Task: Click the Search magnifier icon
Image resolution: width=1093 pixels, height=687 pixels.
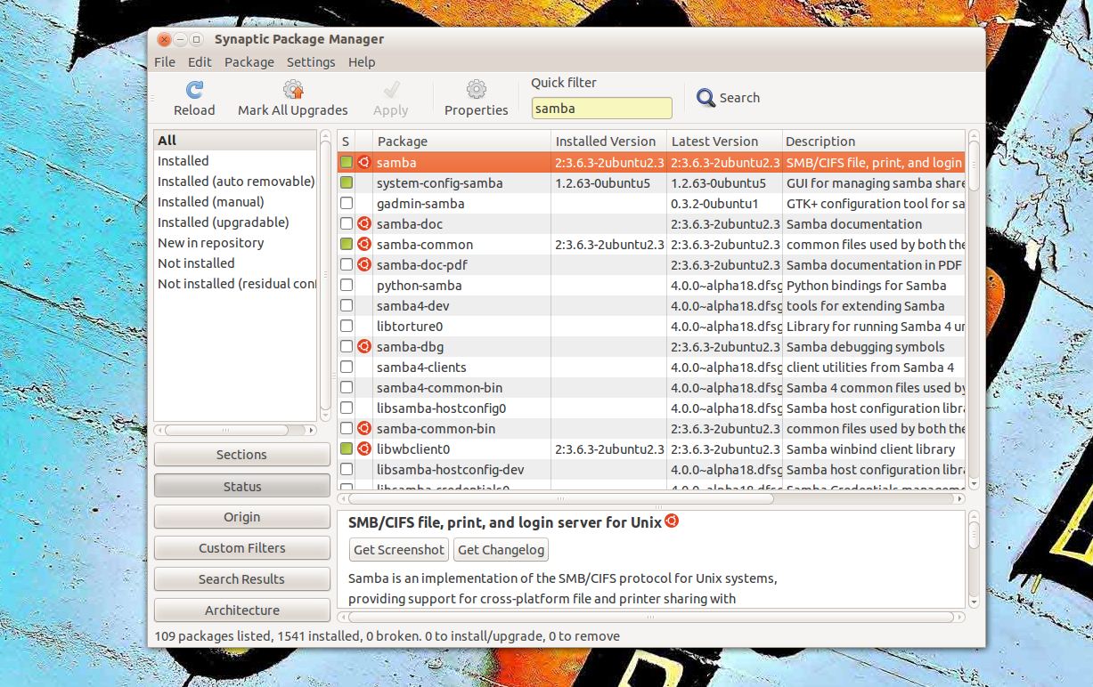Action: [x=706, y=98]
